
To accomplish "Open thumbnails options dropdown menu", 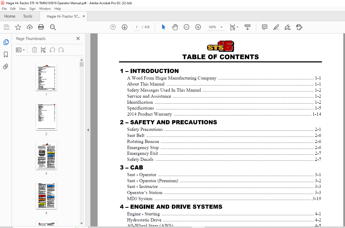I will point(20,50).
